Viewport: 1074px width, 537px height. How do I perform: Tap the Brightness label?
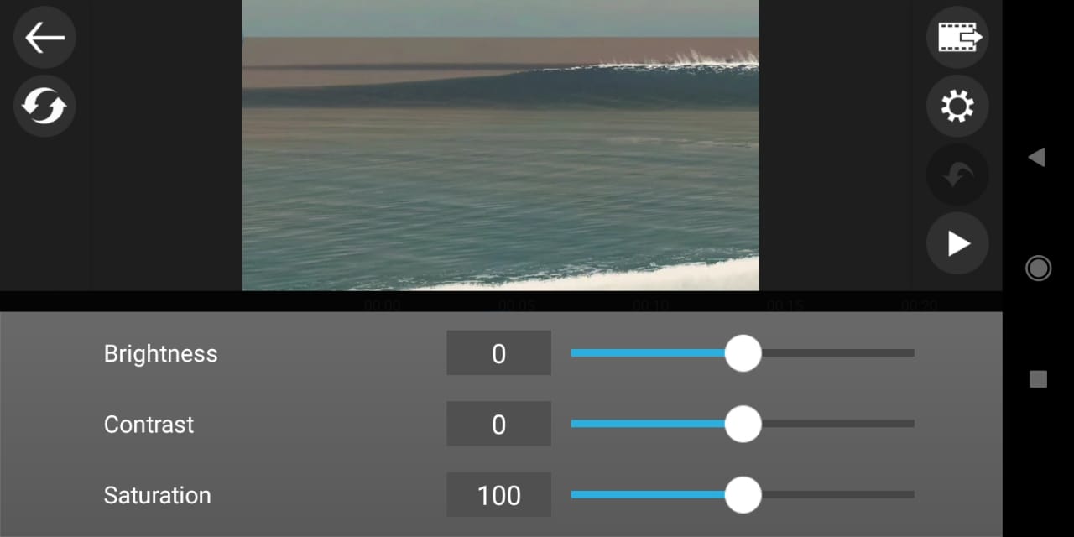point(160,354)
